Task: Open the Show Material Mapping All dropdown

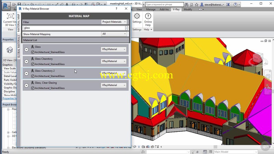Action: 114,34
